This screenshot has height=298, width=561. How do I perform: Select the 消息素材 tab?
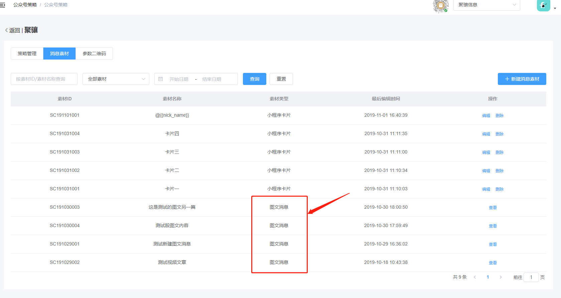[59, 54]
